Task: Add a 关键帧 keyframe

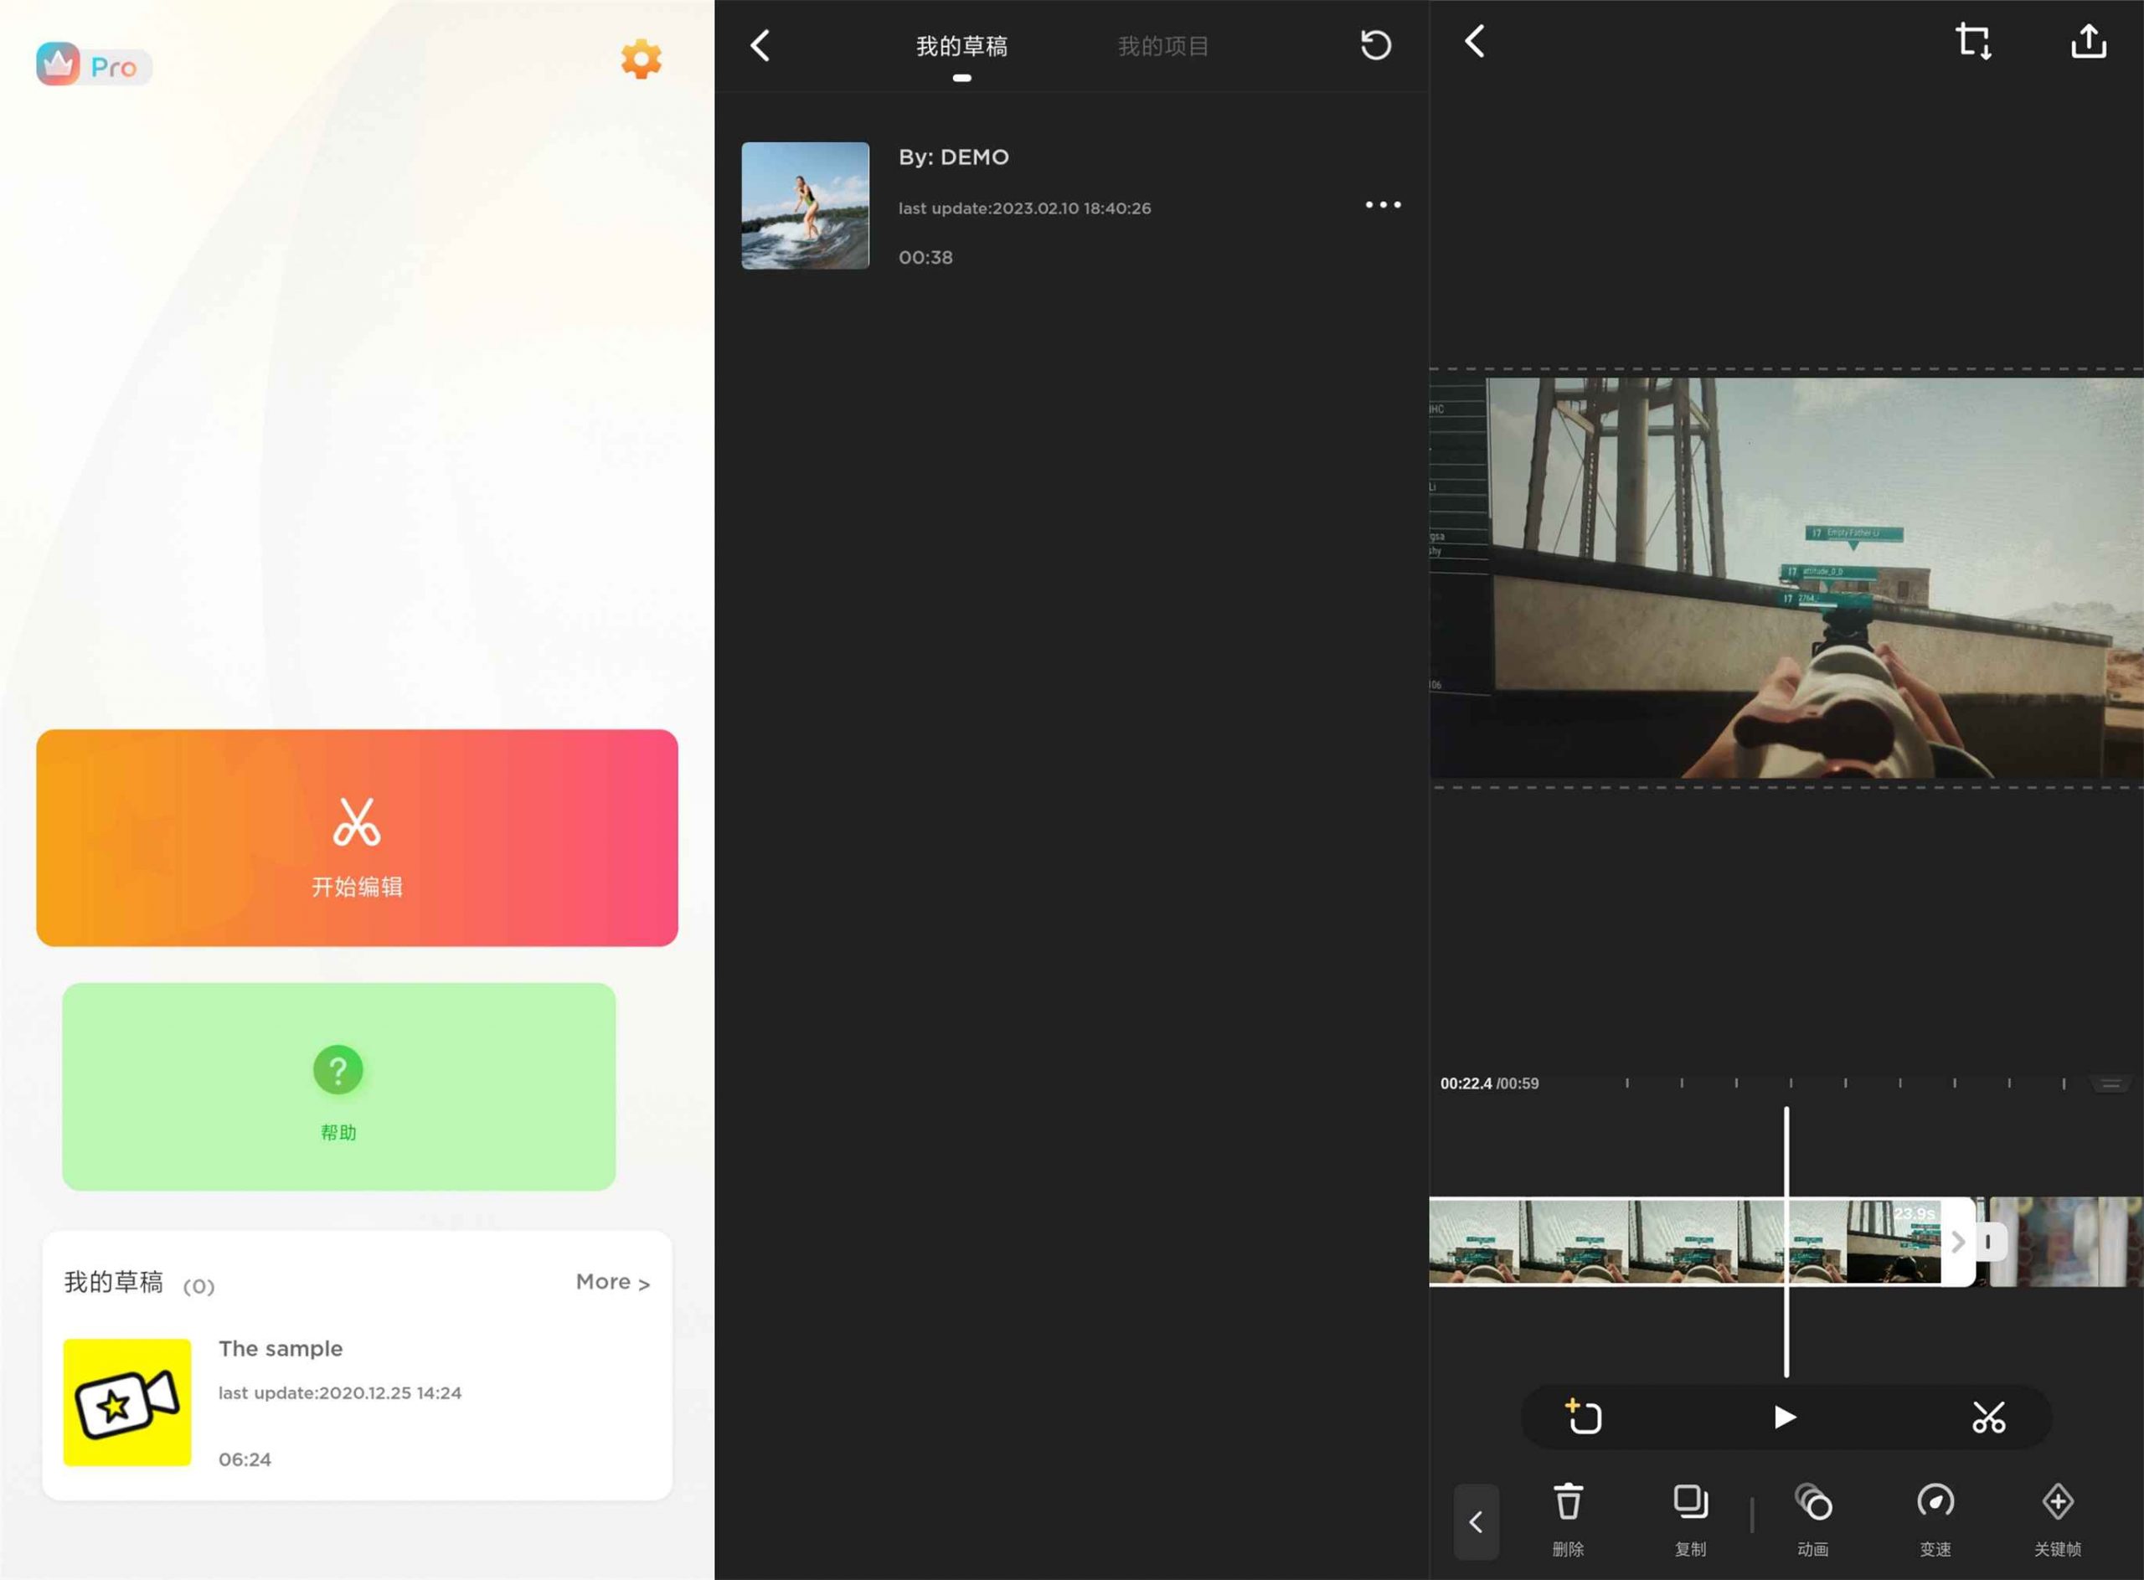Action: (x=2057, y=1516)
